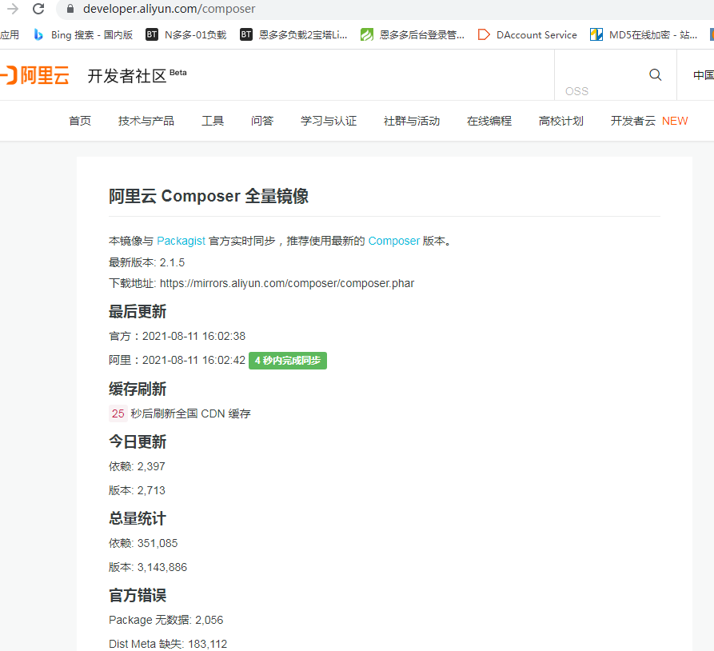Screen dimensions: 714x651
Task: Expand the 社群与活动 navigation menu
Action: tap(412, 121)
